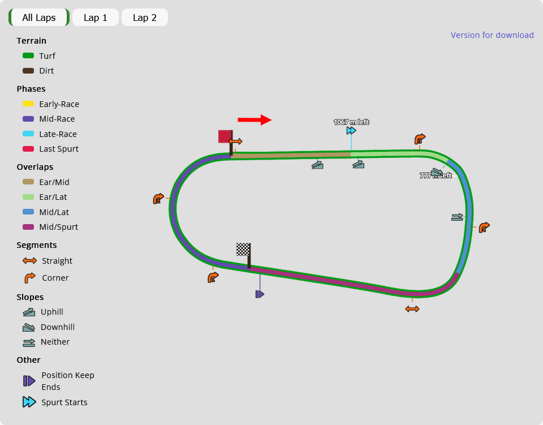This screenshot has width=543, height=425.
Task: Click the Overlaps legend heading
Action: click(x=35, y=166)
